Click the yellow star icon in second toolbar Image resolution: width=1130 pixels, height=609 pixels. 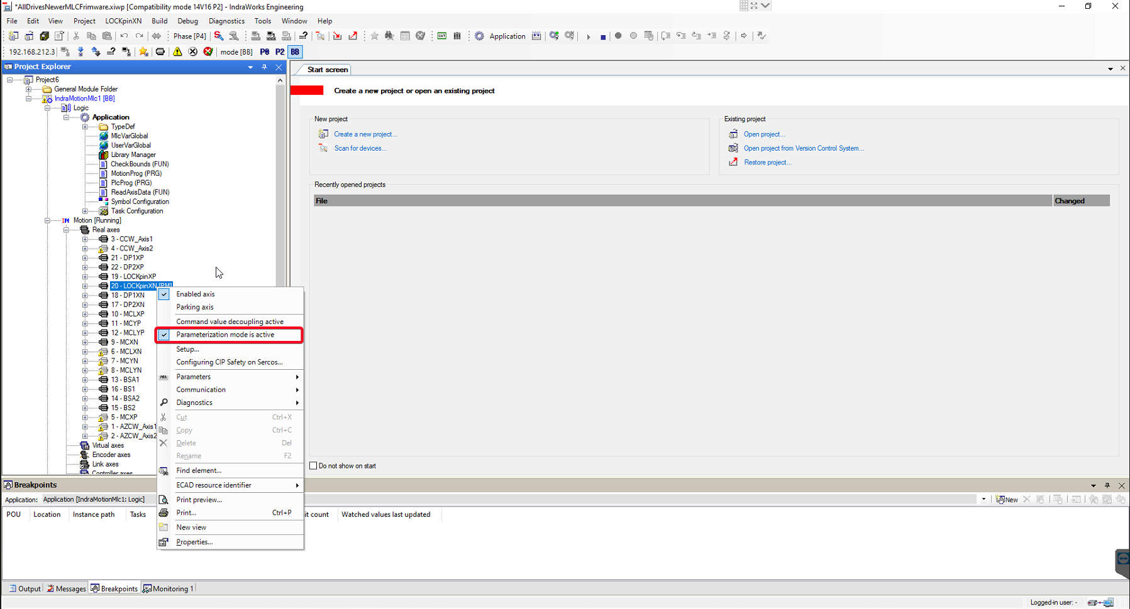point(143,52)
